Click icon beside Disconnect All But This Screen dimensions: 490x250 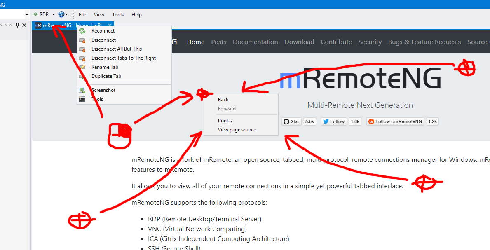[x=82, y=49]
